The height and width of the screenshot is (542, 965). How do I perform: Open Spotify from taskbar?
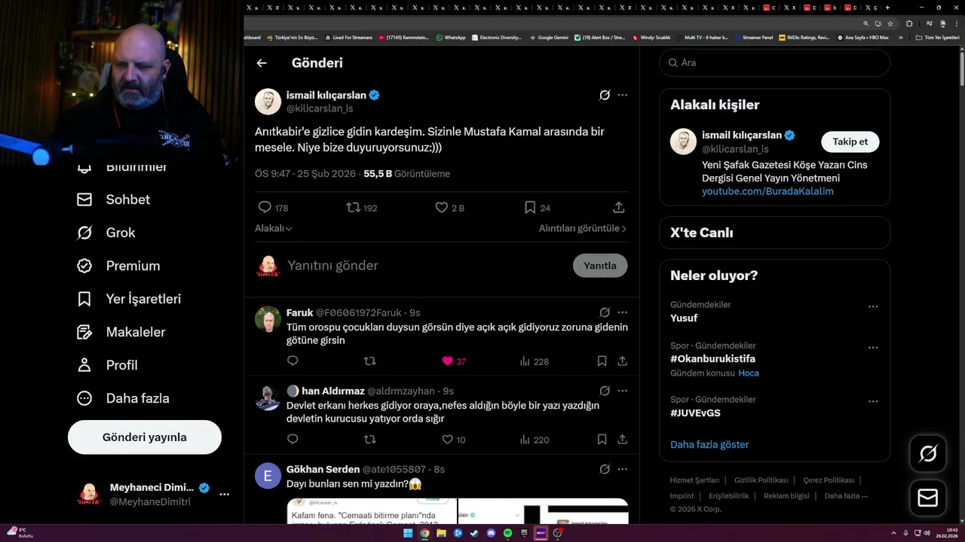[x=507, y=533]
